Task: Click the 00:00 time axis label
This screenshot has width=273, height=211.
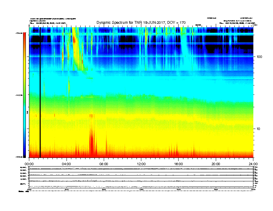Action: tap(29, 164)
